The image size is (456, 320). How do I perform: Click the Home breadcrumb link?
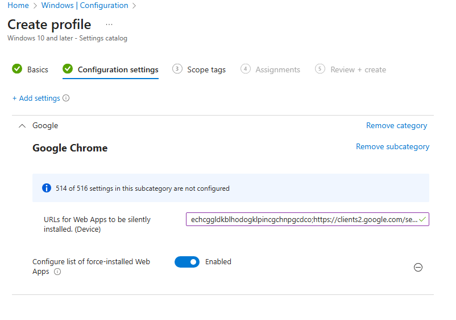click(x=18, y=5)
